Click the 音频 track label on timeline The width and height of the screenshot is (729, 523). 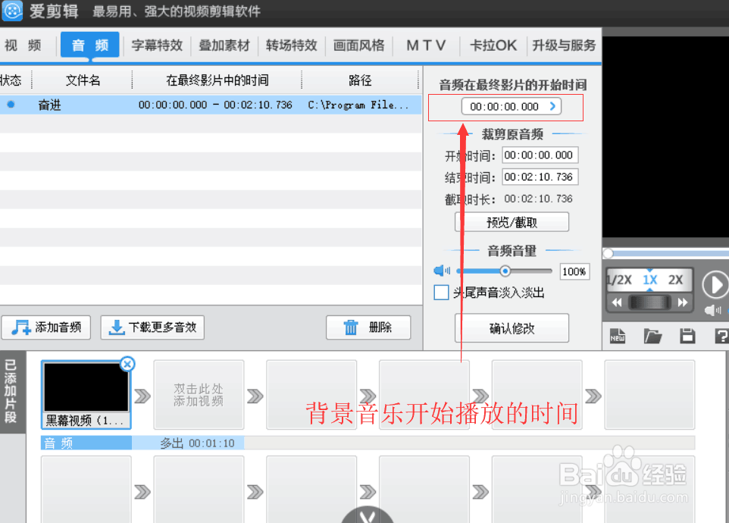pos(86,443)
